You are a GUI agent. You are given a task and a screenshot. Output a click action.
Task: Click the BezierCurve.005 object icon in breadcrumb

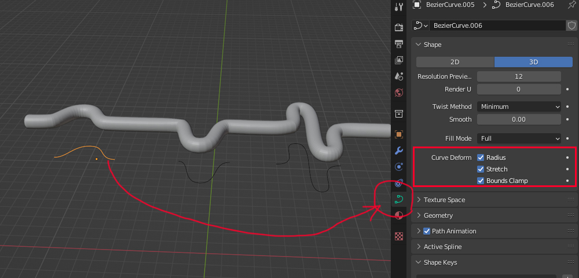(x=417, y=5)
